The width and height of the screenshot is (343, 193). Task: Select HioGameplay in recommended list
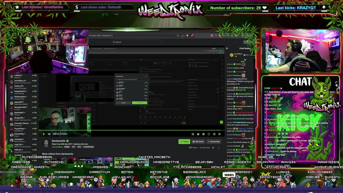click(x=24, y=98)
